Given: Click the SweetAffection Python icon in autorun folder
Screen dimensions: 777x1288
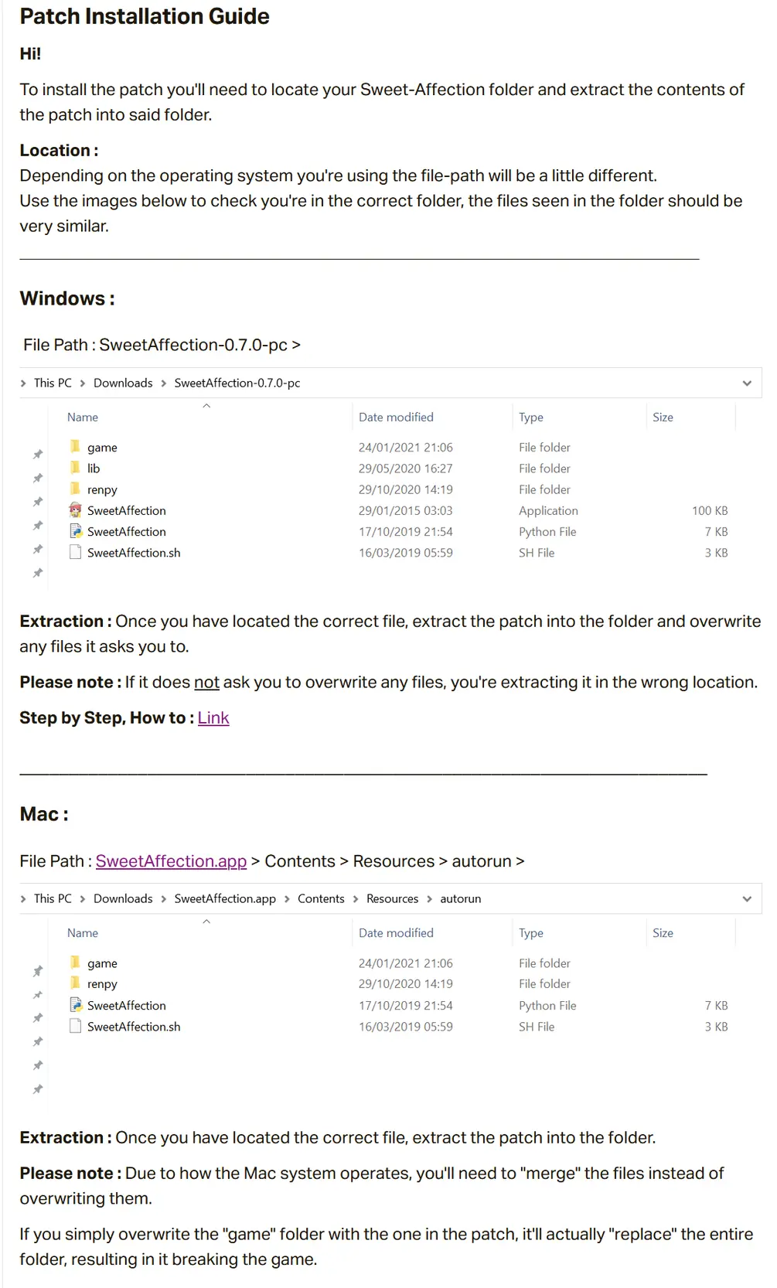Looking at the screenshot, I should (x=75, y=1005).
